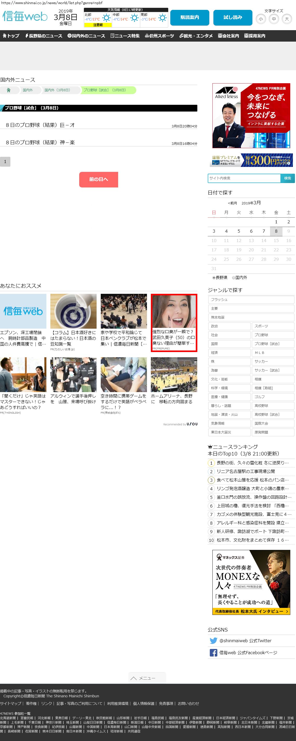Open the フラッシュ genre
This screenshot has width=296, height=741.
(251, 300)
